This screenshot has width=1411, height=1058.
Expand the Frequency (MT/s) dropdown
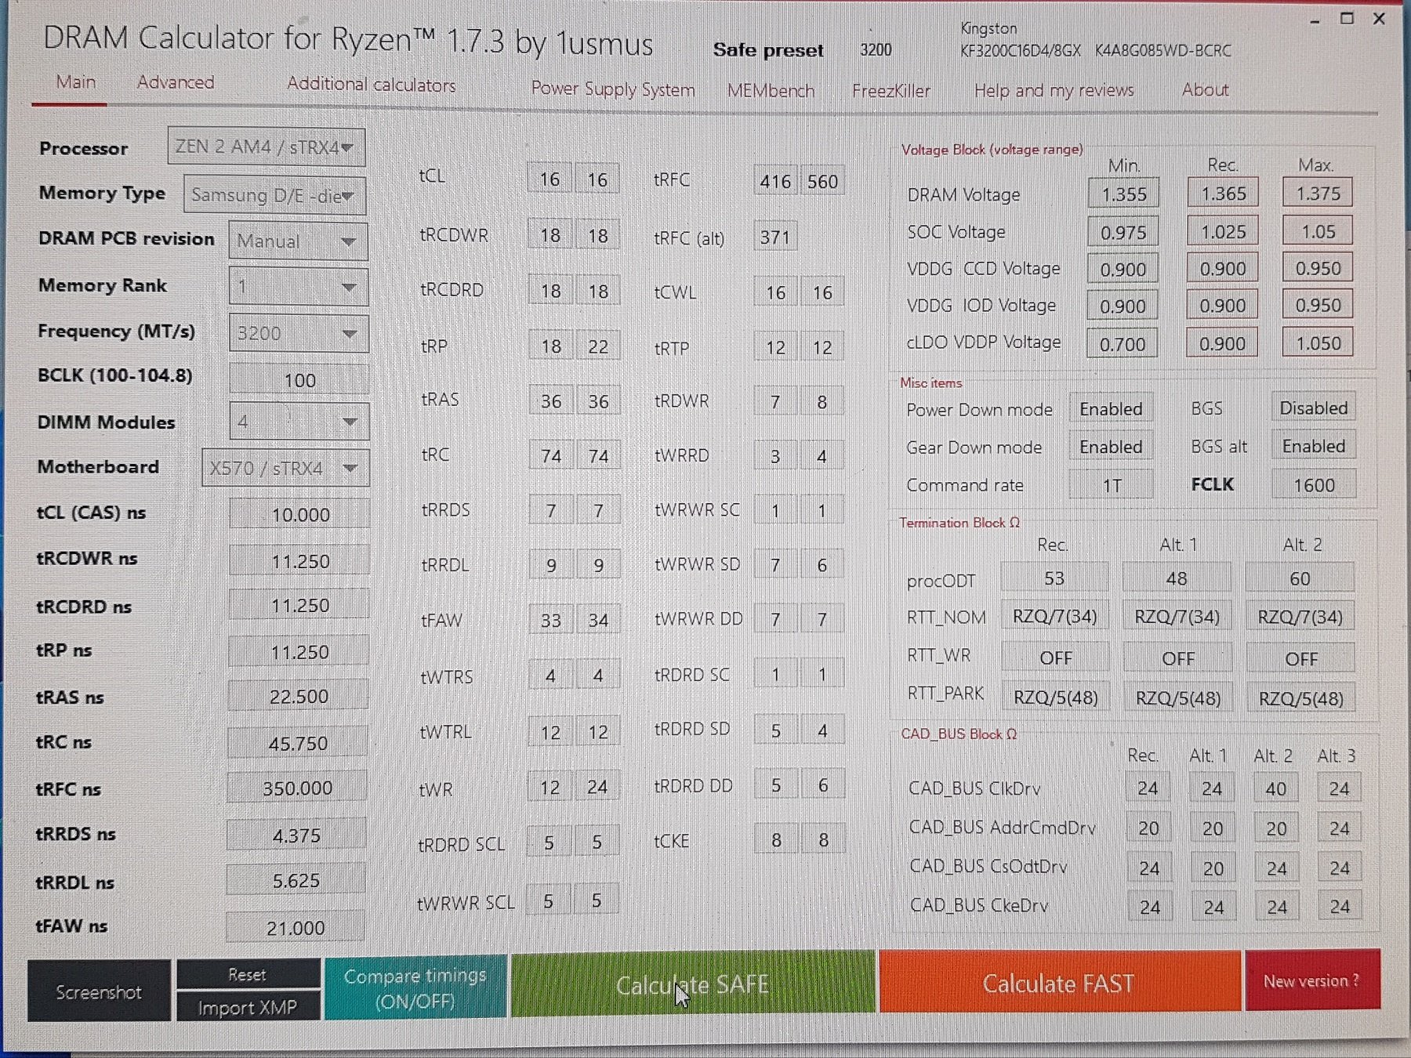click(x=298, y=333)
